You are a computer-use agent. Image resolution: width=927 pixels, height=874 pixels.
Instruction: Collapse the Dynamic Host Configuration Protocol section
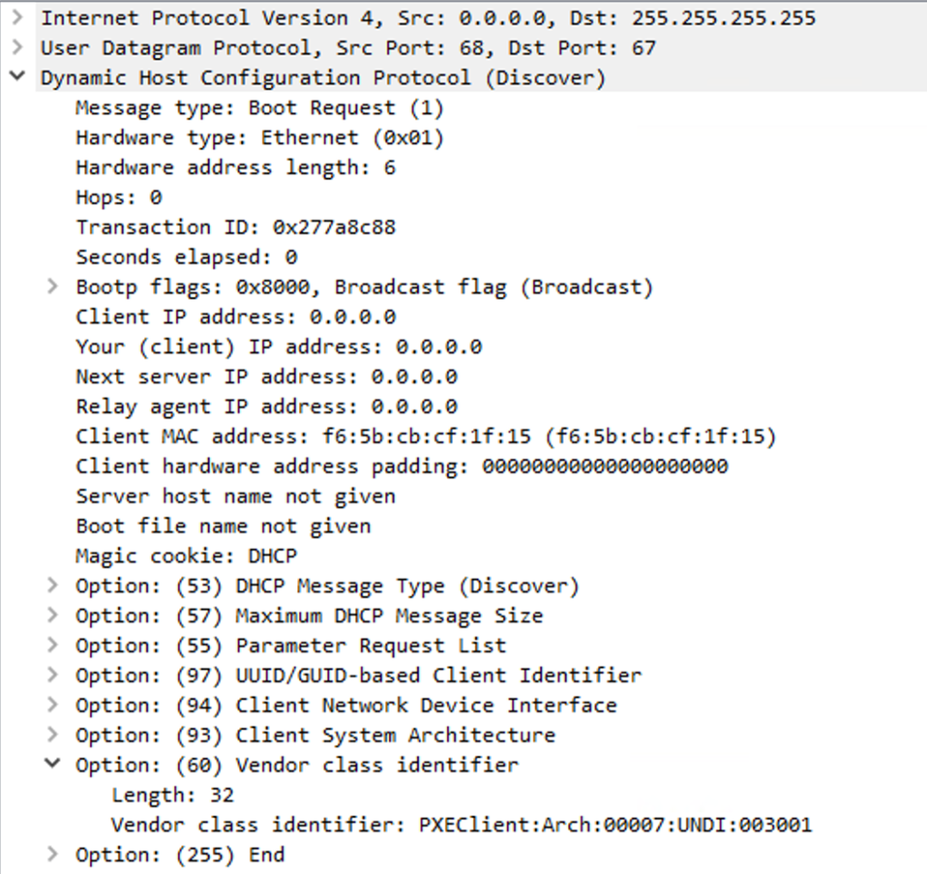(x=17, y=78)
